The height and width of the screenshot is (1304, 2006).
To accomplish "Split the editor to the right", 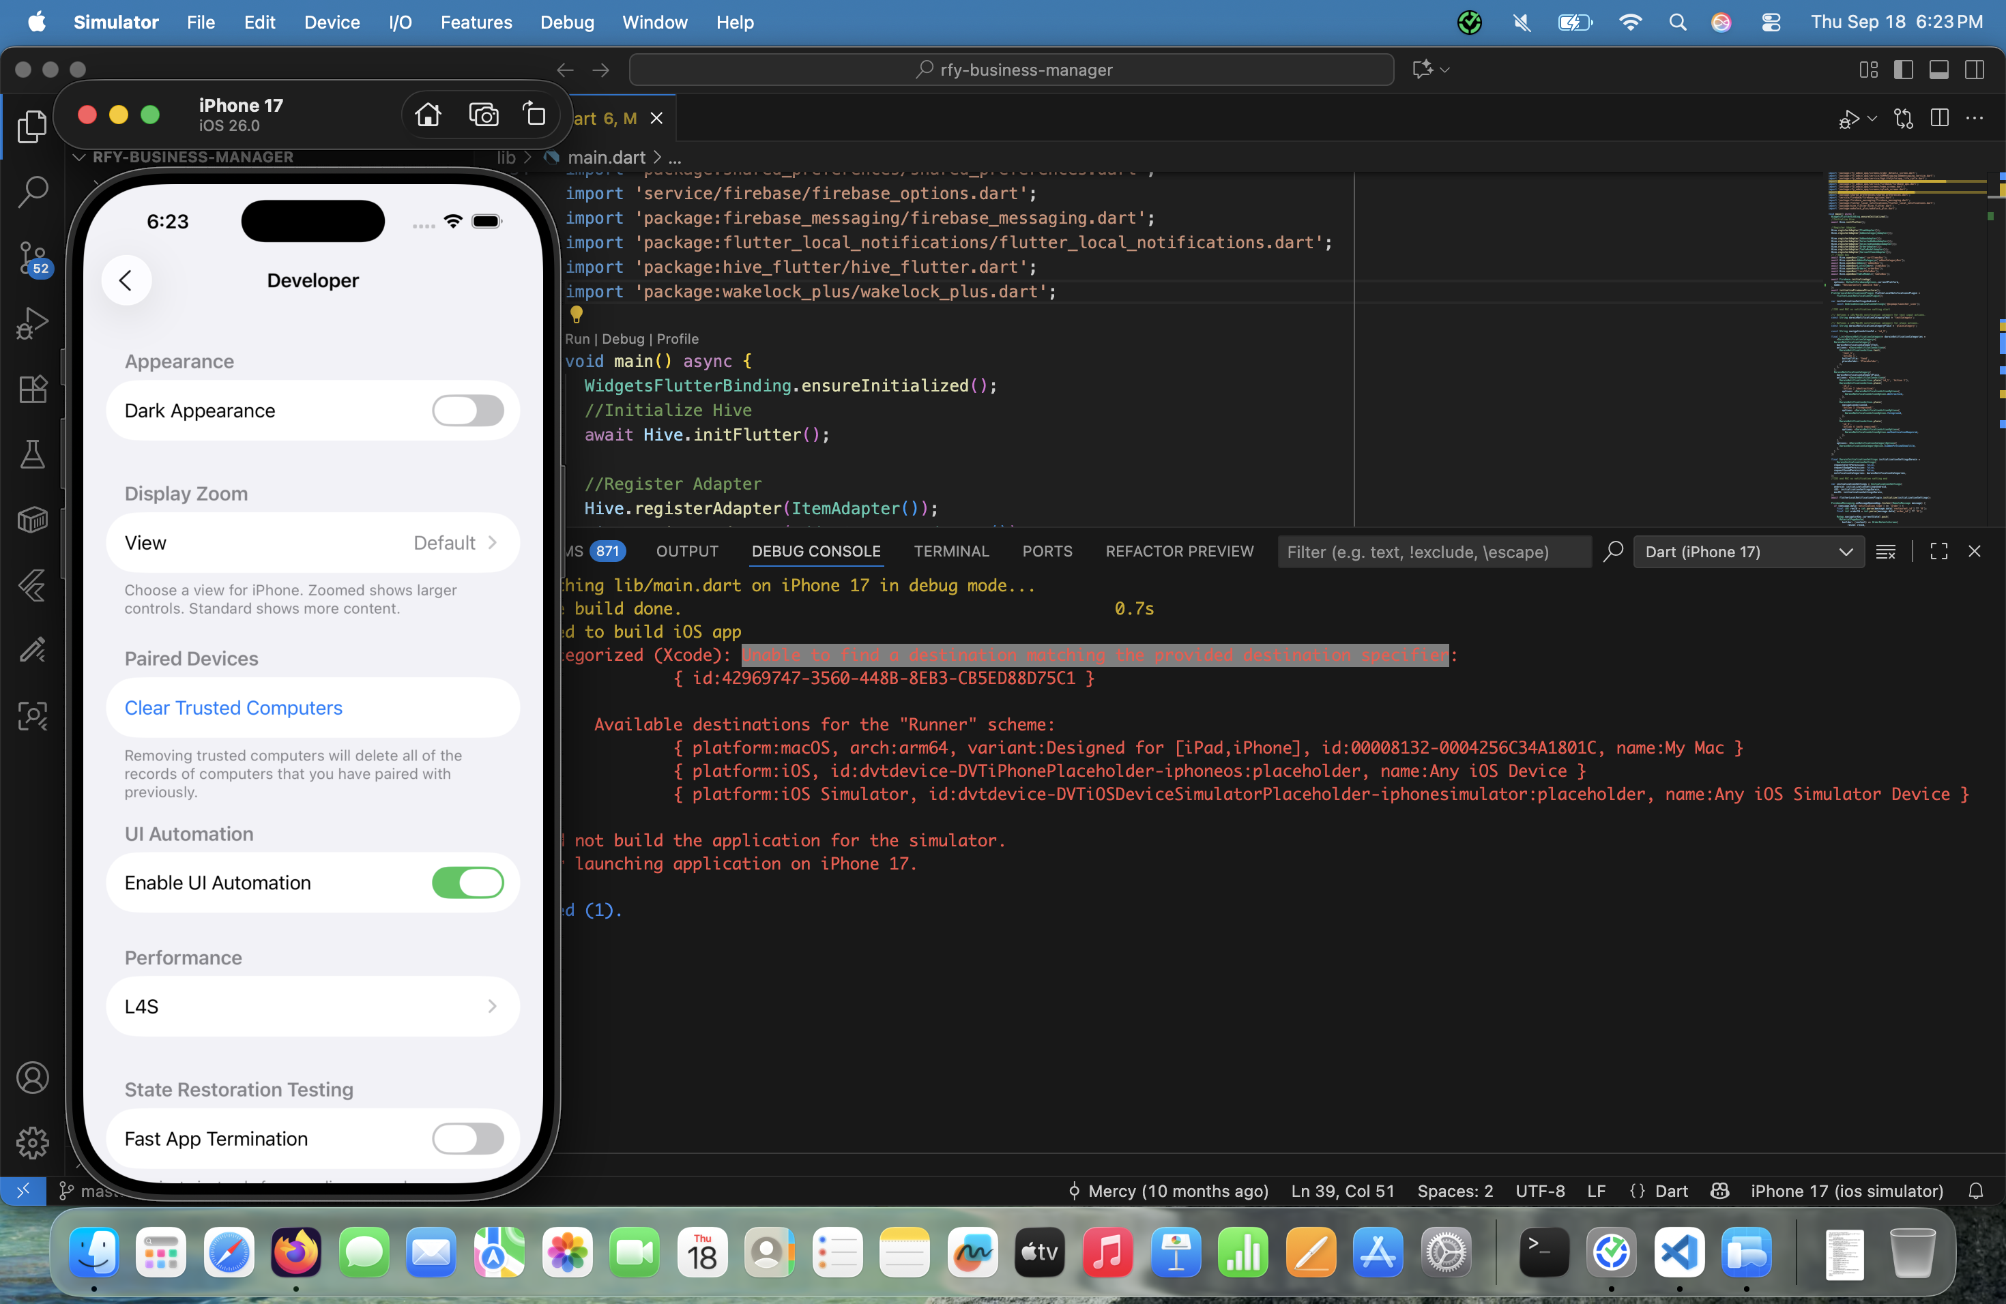I will coord(1939,119).
